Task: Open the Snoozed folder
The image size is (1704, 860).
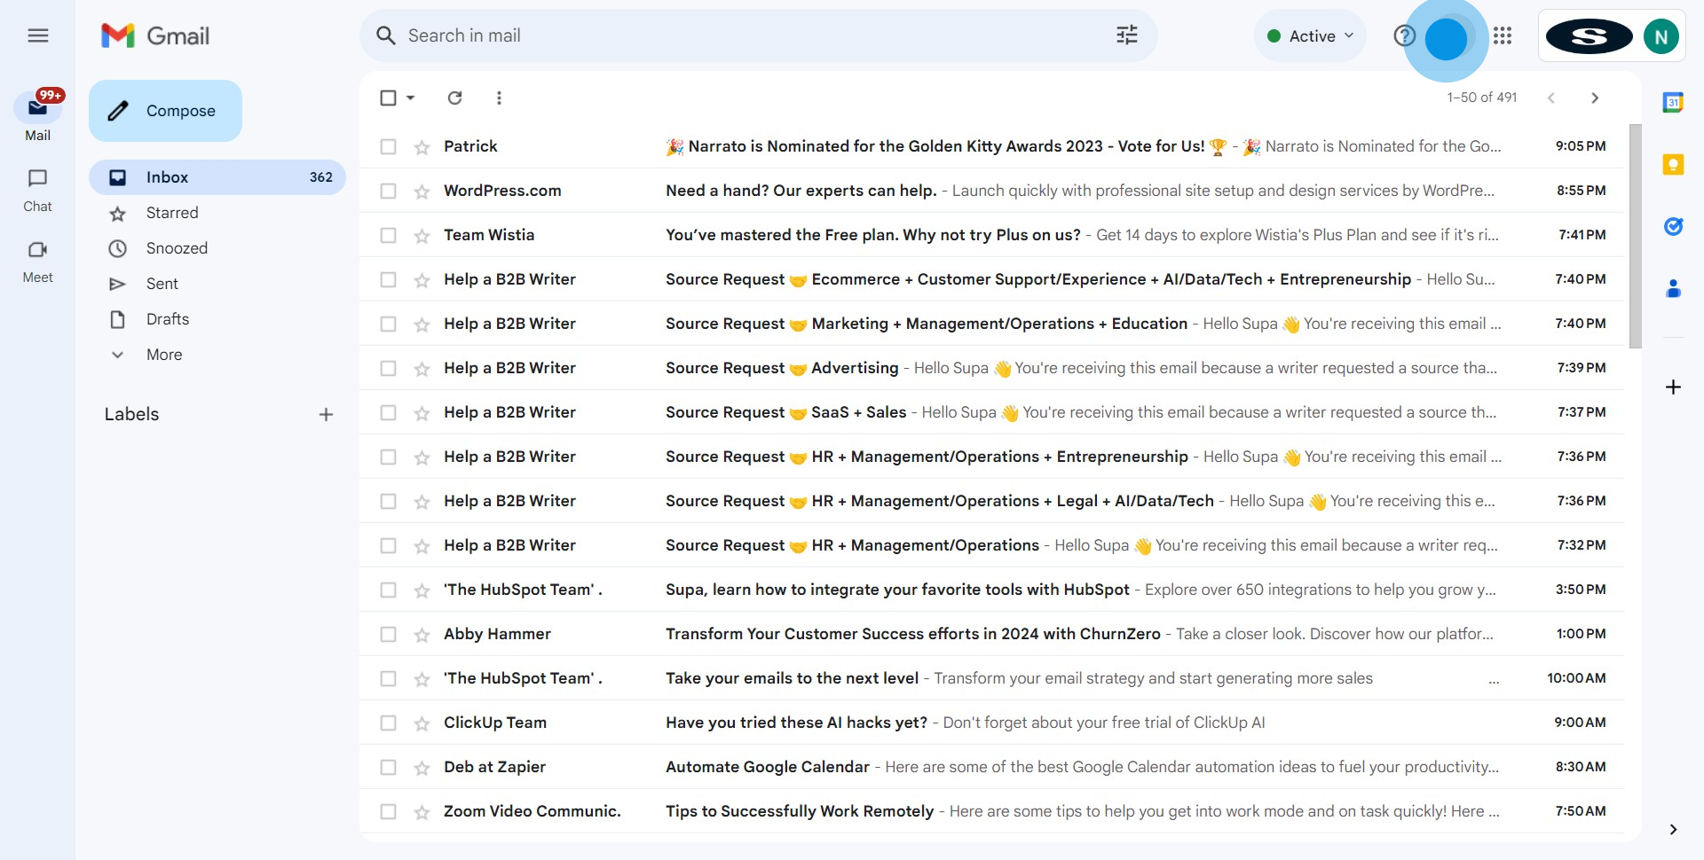Action: (x=217, y=248)
